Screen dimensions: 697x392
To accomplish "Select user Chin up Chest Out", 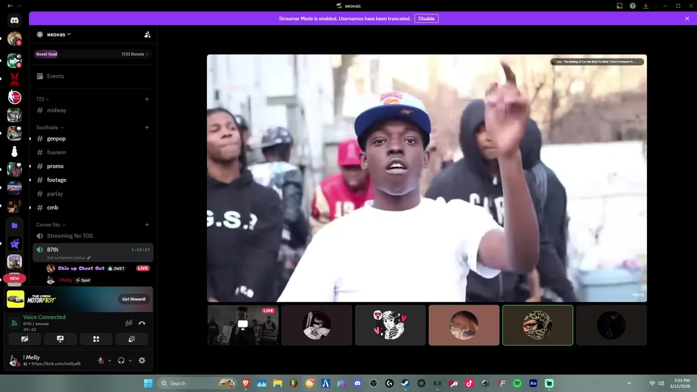I will click(x=81, y=268).
